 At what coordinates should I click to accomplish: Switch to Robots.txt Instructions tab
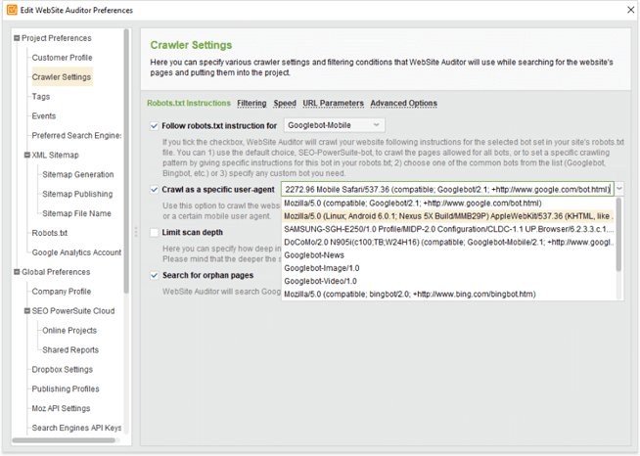[189, 103]
